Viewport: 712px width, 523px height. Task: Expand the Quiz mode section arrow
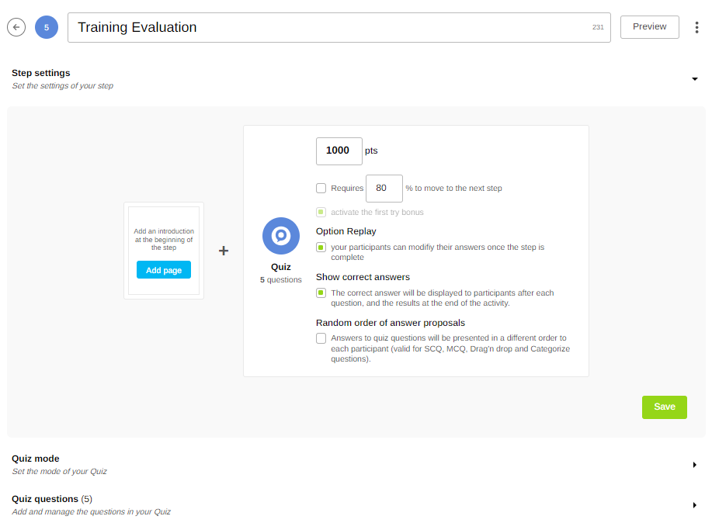coord(695,465)
